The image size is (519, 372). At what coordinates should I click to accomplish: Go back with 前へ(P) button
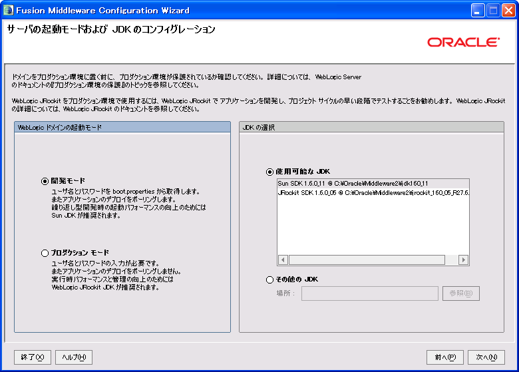tap(445, 357)
